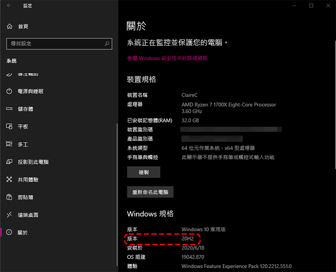Click the AMD Ryzen 7 1700X processor text
This screenshot has width=336, height=272.
pos(228,108)
